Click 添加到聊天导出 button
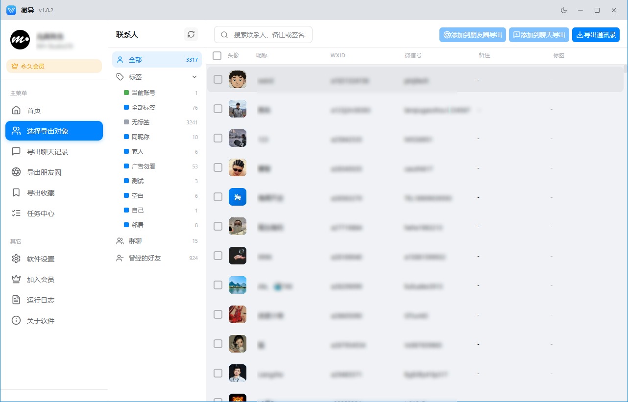This screenshot has height=402, width=628. [539, 35]
